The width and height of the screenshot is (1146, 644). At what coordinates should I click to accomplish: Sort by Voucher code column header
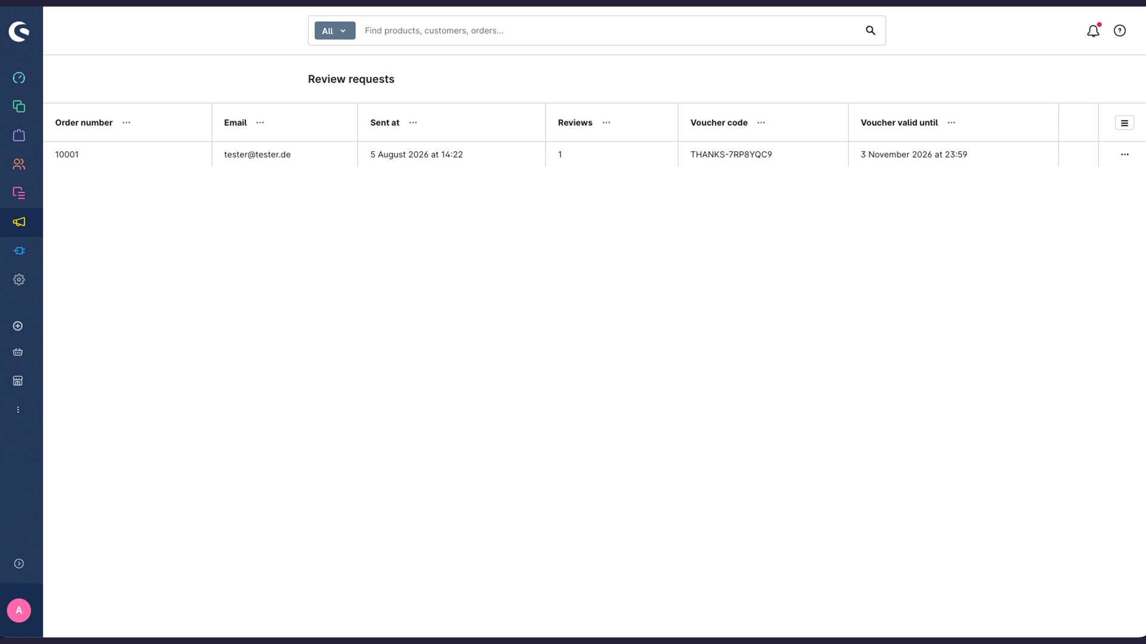(719, 123)
